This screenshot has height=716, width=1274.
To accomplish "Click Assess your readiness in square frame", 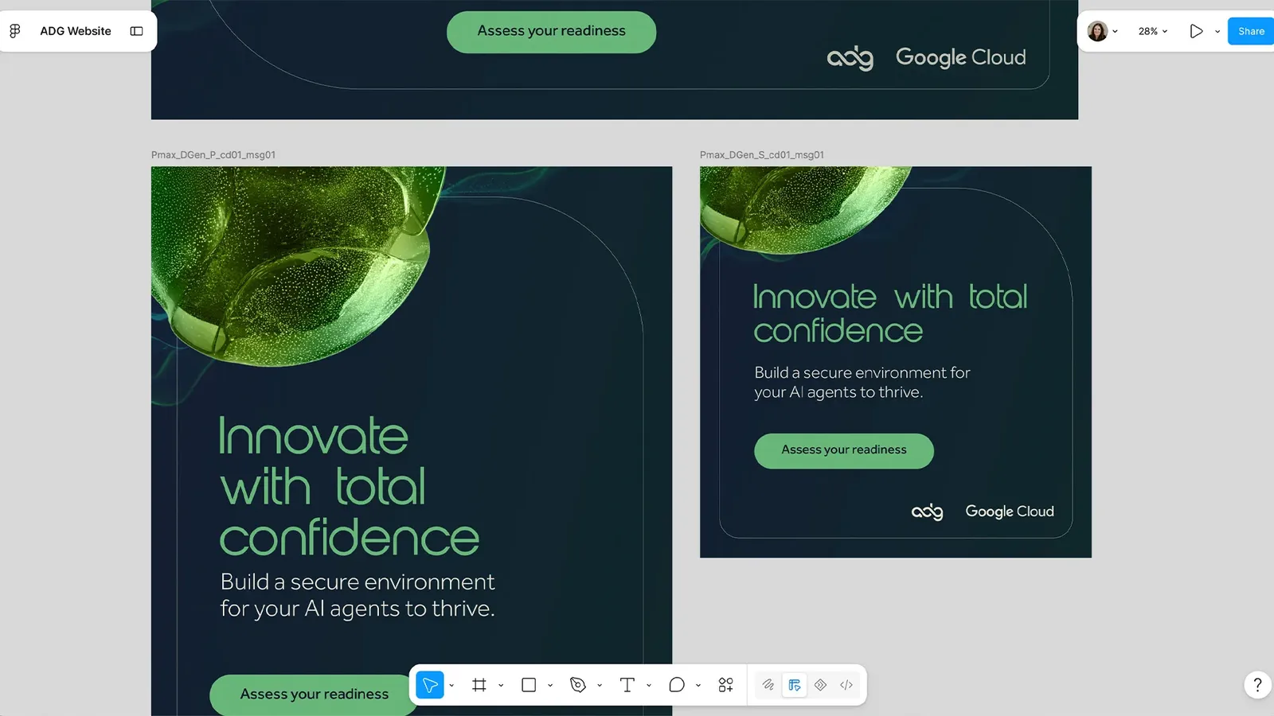I will (844, 450).
